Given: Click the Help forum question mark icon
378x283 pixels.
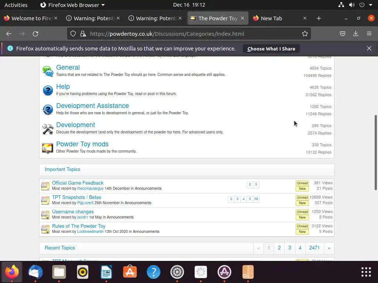Looking at the screenshot, I should (48, 91).
